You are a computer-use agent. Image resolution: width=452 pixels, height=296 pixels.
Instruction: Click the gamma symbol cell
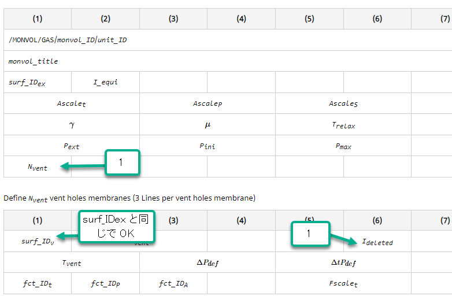pos(72,124)
